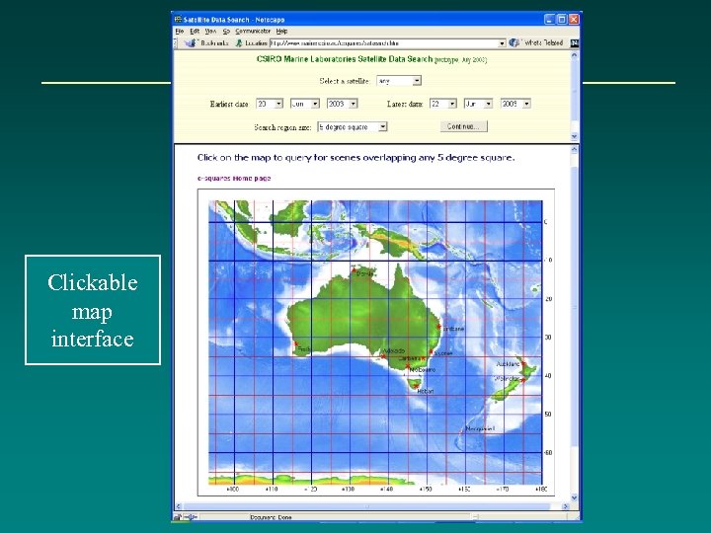This screenshot has height=533, width=711.
Task: Click the map frame scroll-down arrow
Action: (x=574, y=497)
